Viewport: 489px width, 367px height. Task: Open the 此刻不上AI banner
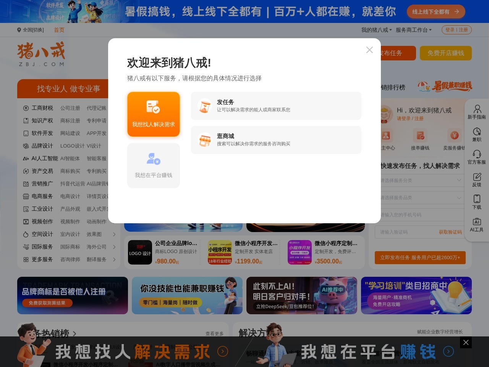coord(302,296)
